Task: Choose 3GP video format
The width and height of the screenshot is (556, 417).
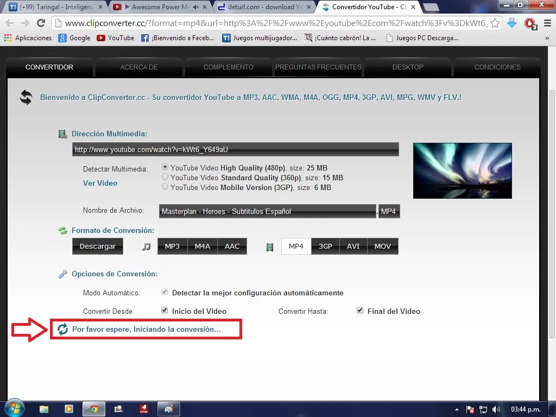Action: coord(325,246)
